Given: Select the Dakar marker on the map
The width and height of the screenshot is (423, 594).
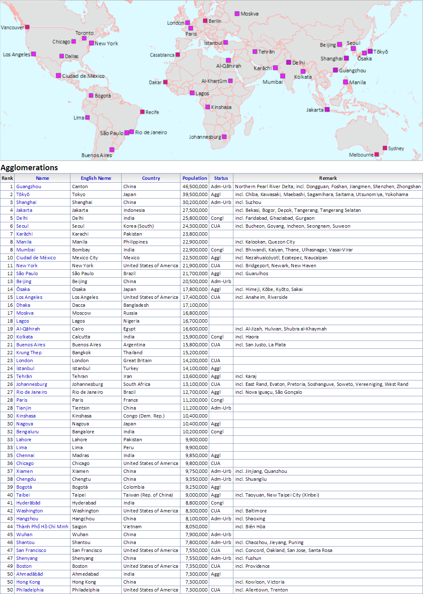Looking at the screenshot, I should click(x=165, y=82).
